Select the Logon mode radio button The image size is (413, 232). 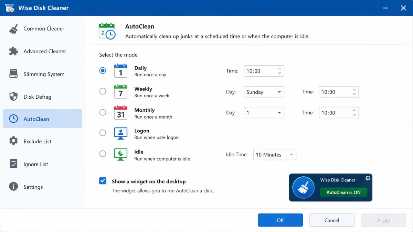[103, 133]
